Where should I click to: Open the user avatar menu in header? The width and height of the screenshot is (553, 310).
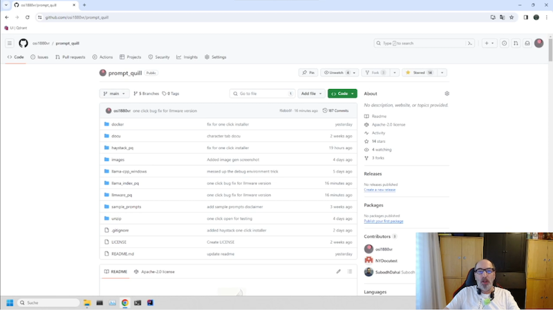539,43
